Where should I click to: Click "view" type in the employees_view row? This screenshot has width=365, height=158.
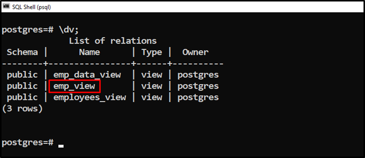tap(151, 97)
